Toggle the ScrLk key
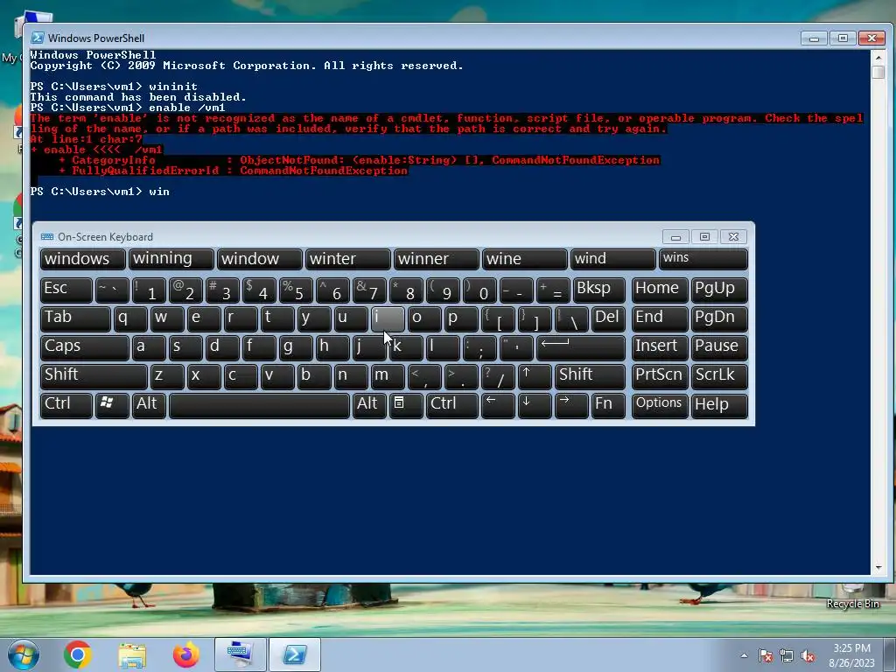 click(719, 376)
